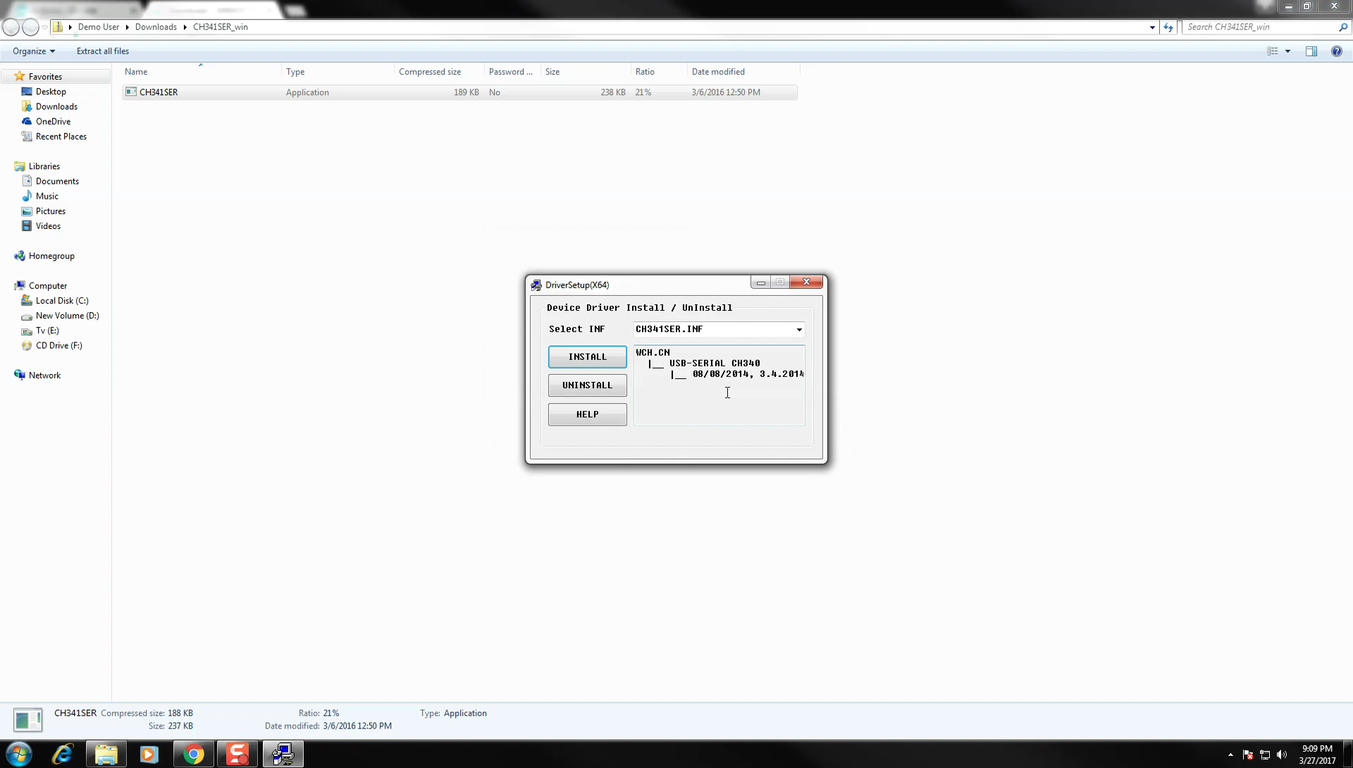Select CH341SER.INF from the dropdown
The image size is (1353, 768).
point(718,329)
